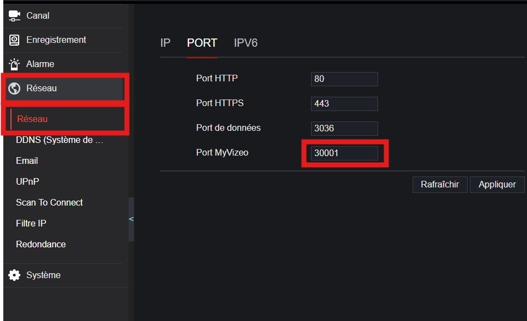Open the IPV6 tab
The width and height of the screenshot is (527, 321).
click(x=246, y=43)
